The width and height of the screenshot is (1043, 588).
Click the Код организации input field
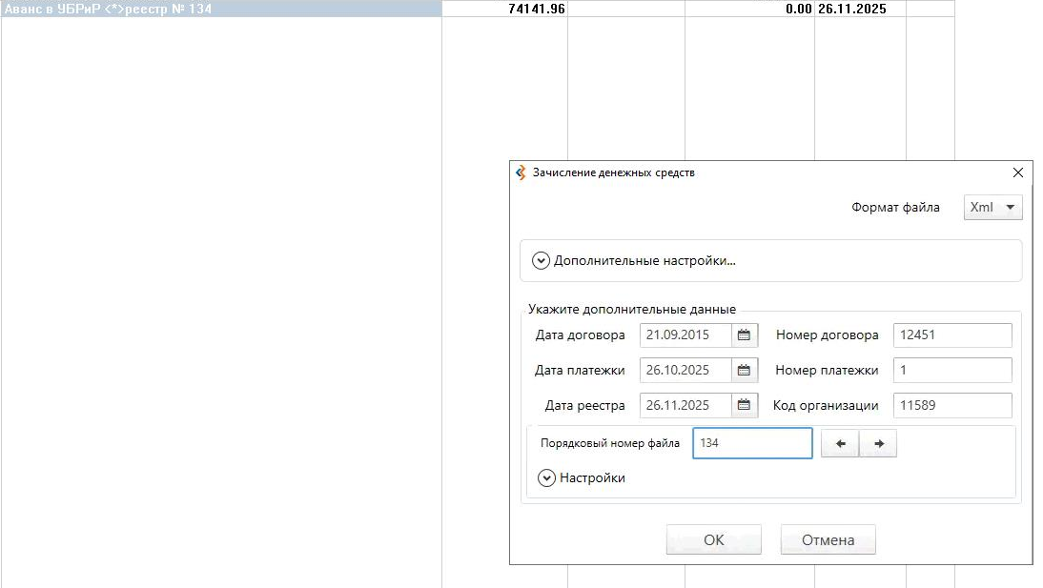pos(951,405)
